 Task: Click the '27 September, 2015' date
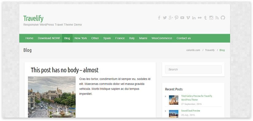click(x=191, y=104)
